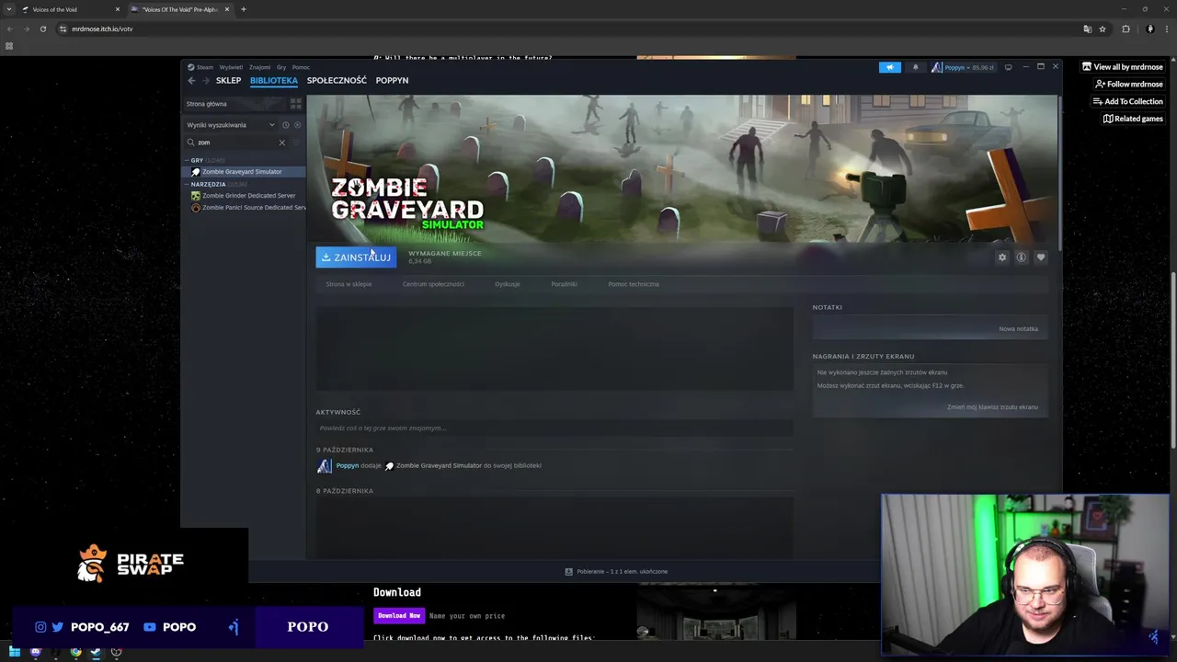Click Strona główna in the library sidebar
The image size is (1177, 662).
[x=206, y=104]
